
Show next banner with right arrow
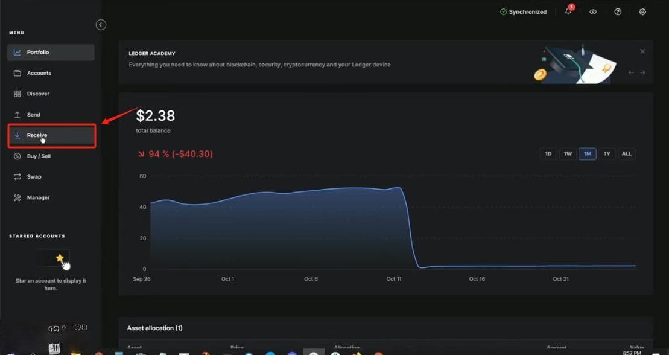(x=642, y=72)
